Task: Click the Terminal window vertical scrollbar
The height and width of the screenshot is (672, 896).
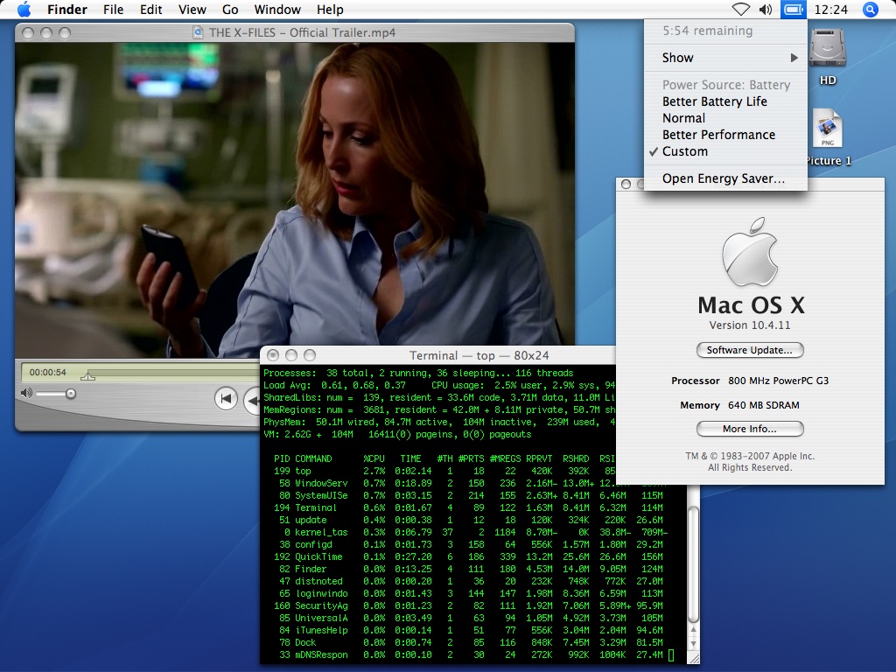Action: point(693,563)
